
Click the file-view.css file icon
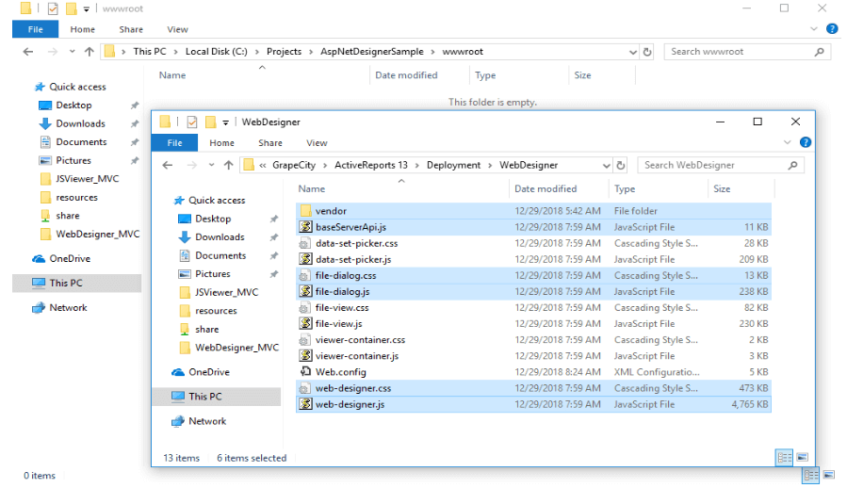coord(304,307)
